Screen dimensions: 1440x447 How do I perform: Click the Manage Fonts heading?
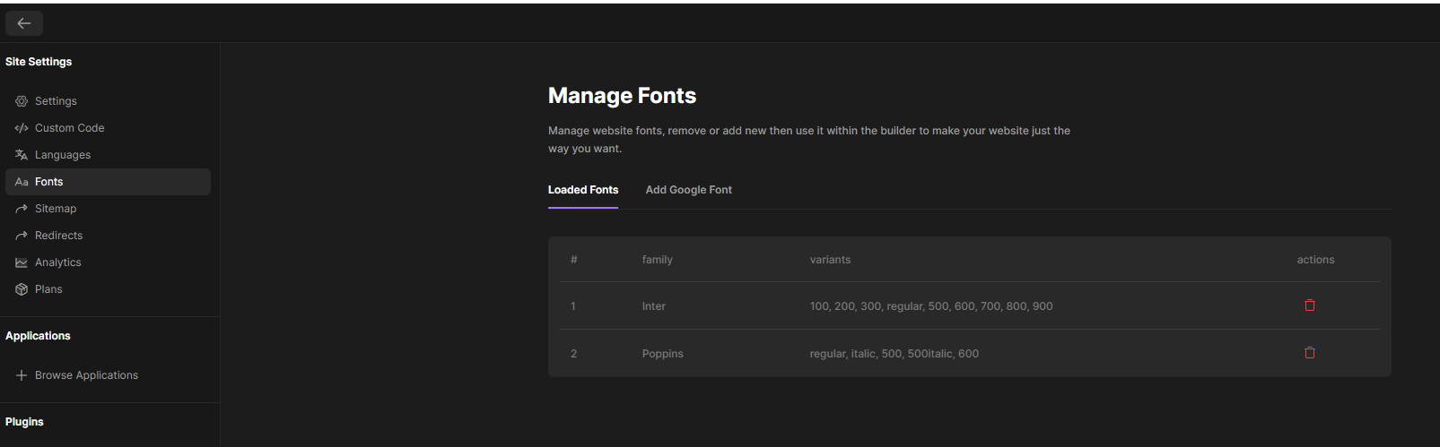click(622, 96)
